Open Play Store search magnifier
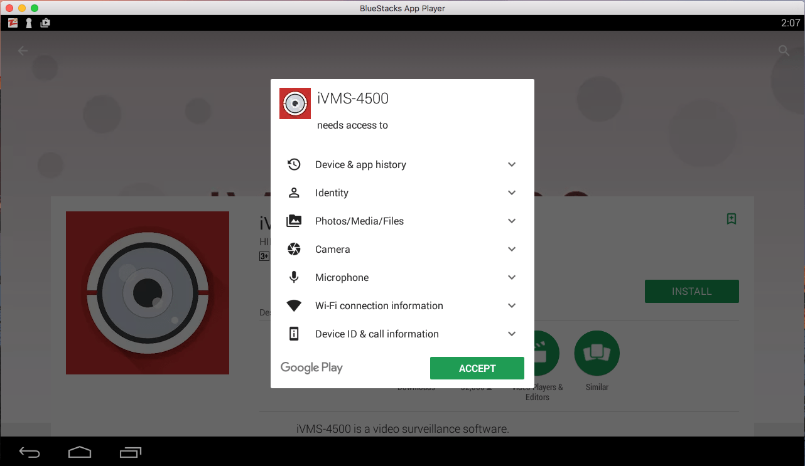This screenshot has height=466, width=805. (x=784, y=51)
